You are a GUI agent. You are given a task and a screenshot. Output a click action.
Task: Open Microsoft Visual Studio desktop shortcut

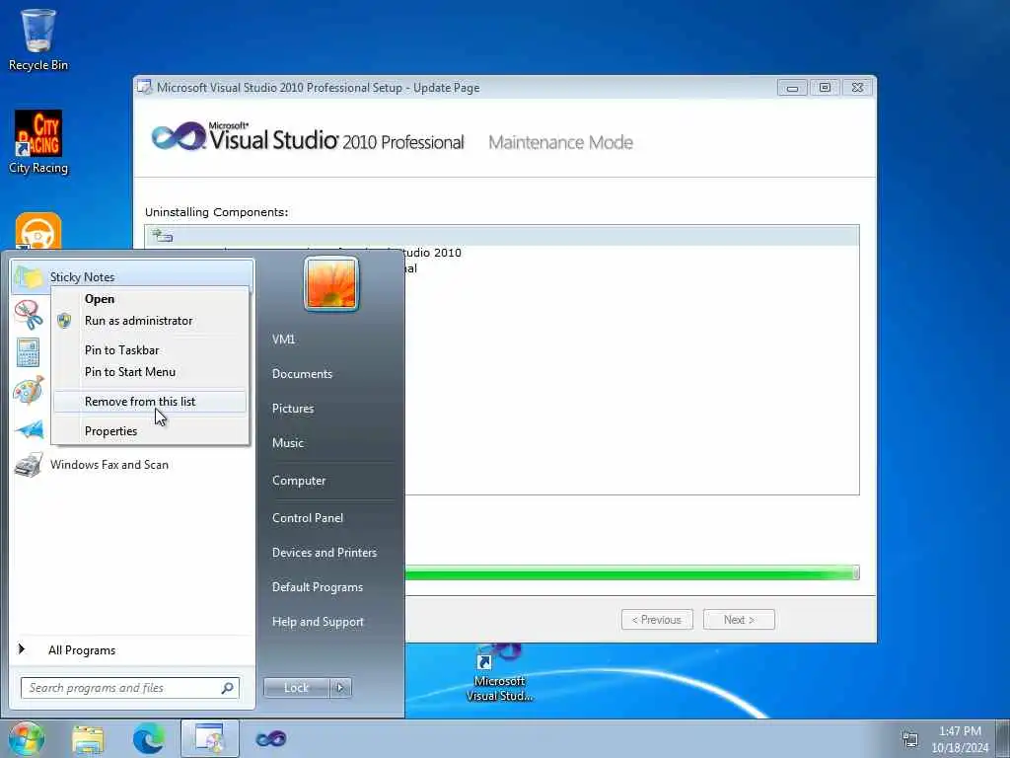click(499, 672)
